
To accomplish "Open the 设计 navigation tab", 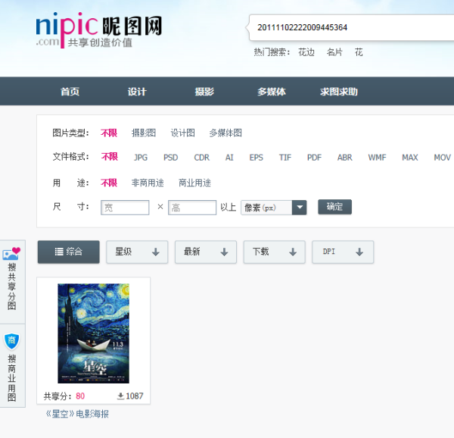I will (x=137, y=92).
